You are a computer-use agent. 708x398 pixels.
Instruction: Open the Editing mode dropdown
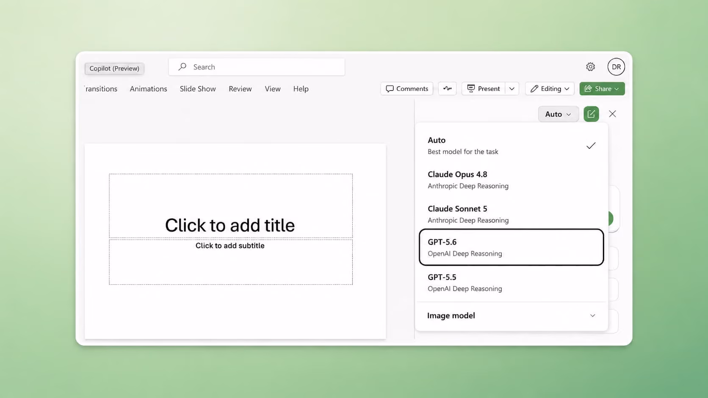click(x=550, y=89)
